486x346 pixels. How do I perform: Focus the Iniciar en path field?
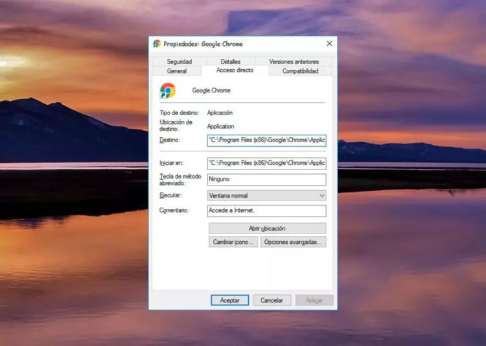(x=266, y=163)
